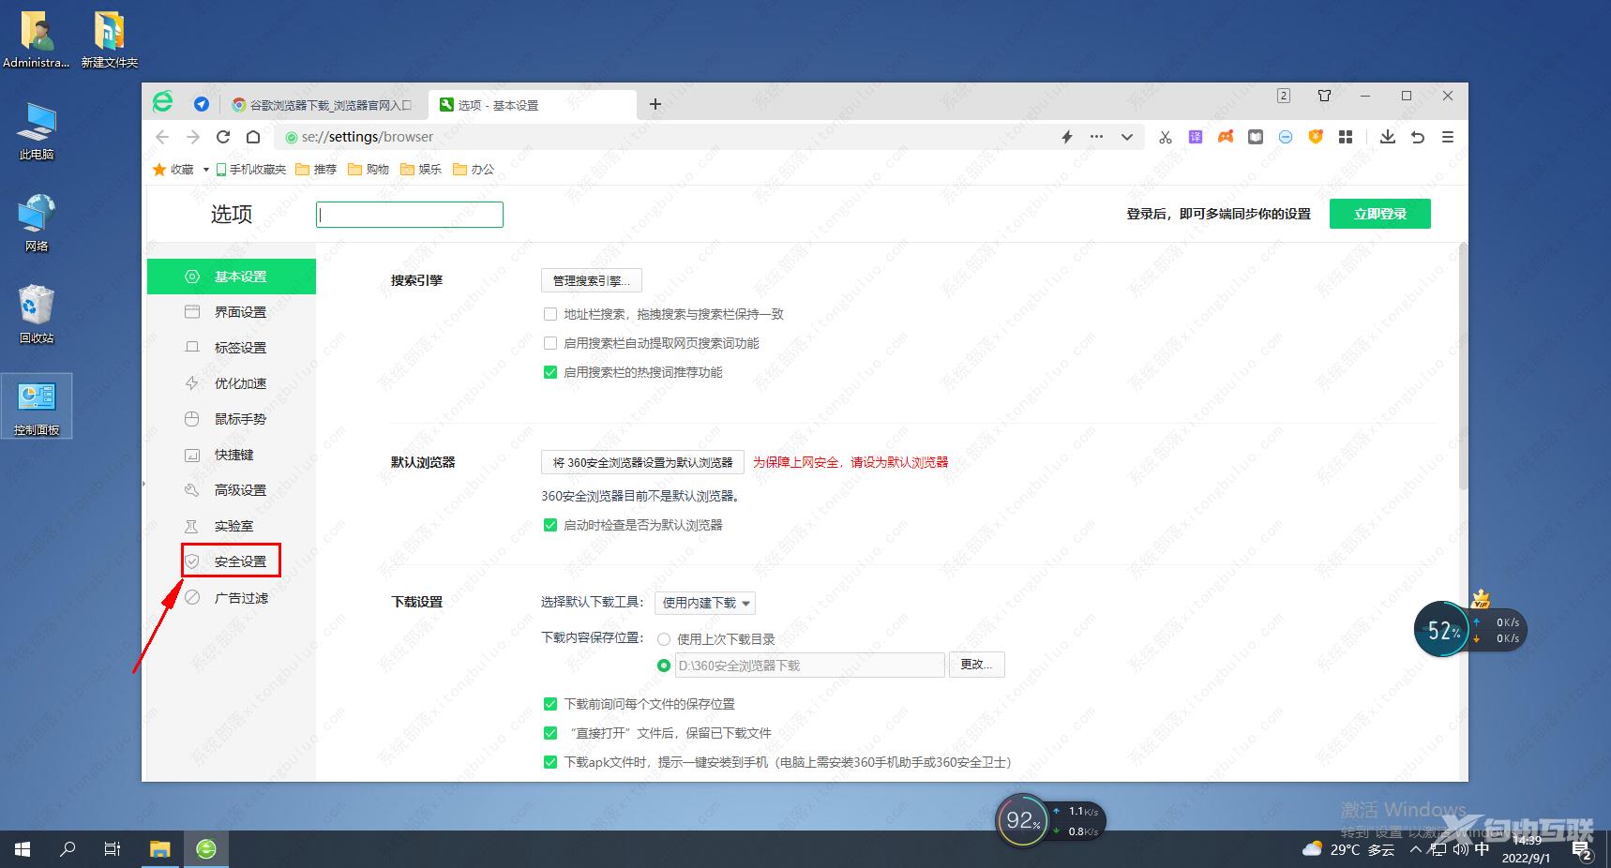The image size is (1611, 868).
Task: Open 手机收藏夹 bookmark
Action: tap(250, 170)
